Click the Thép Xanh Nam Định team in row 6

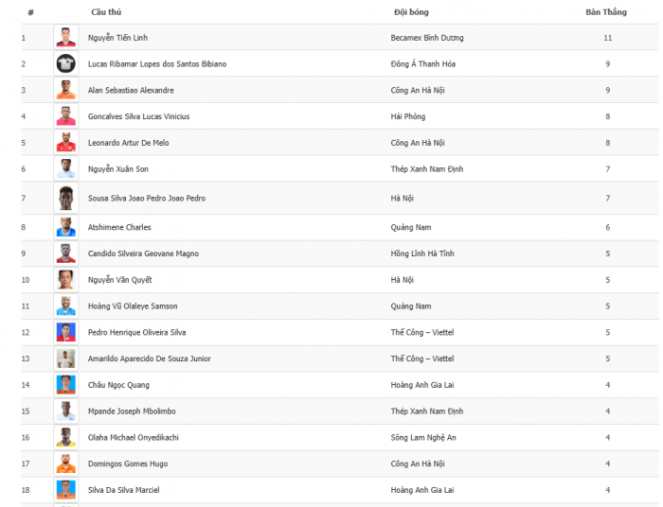[x=427, y=169]
